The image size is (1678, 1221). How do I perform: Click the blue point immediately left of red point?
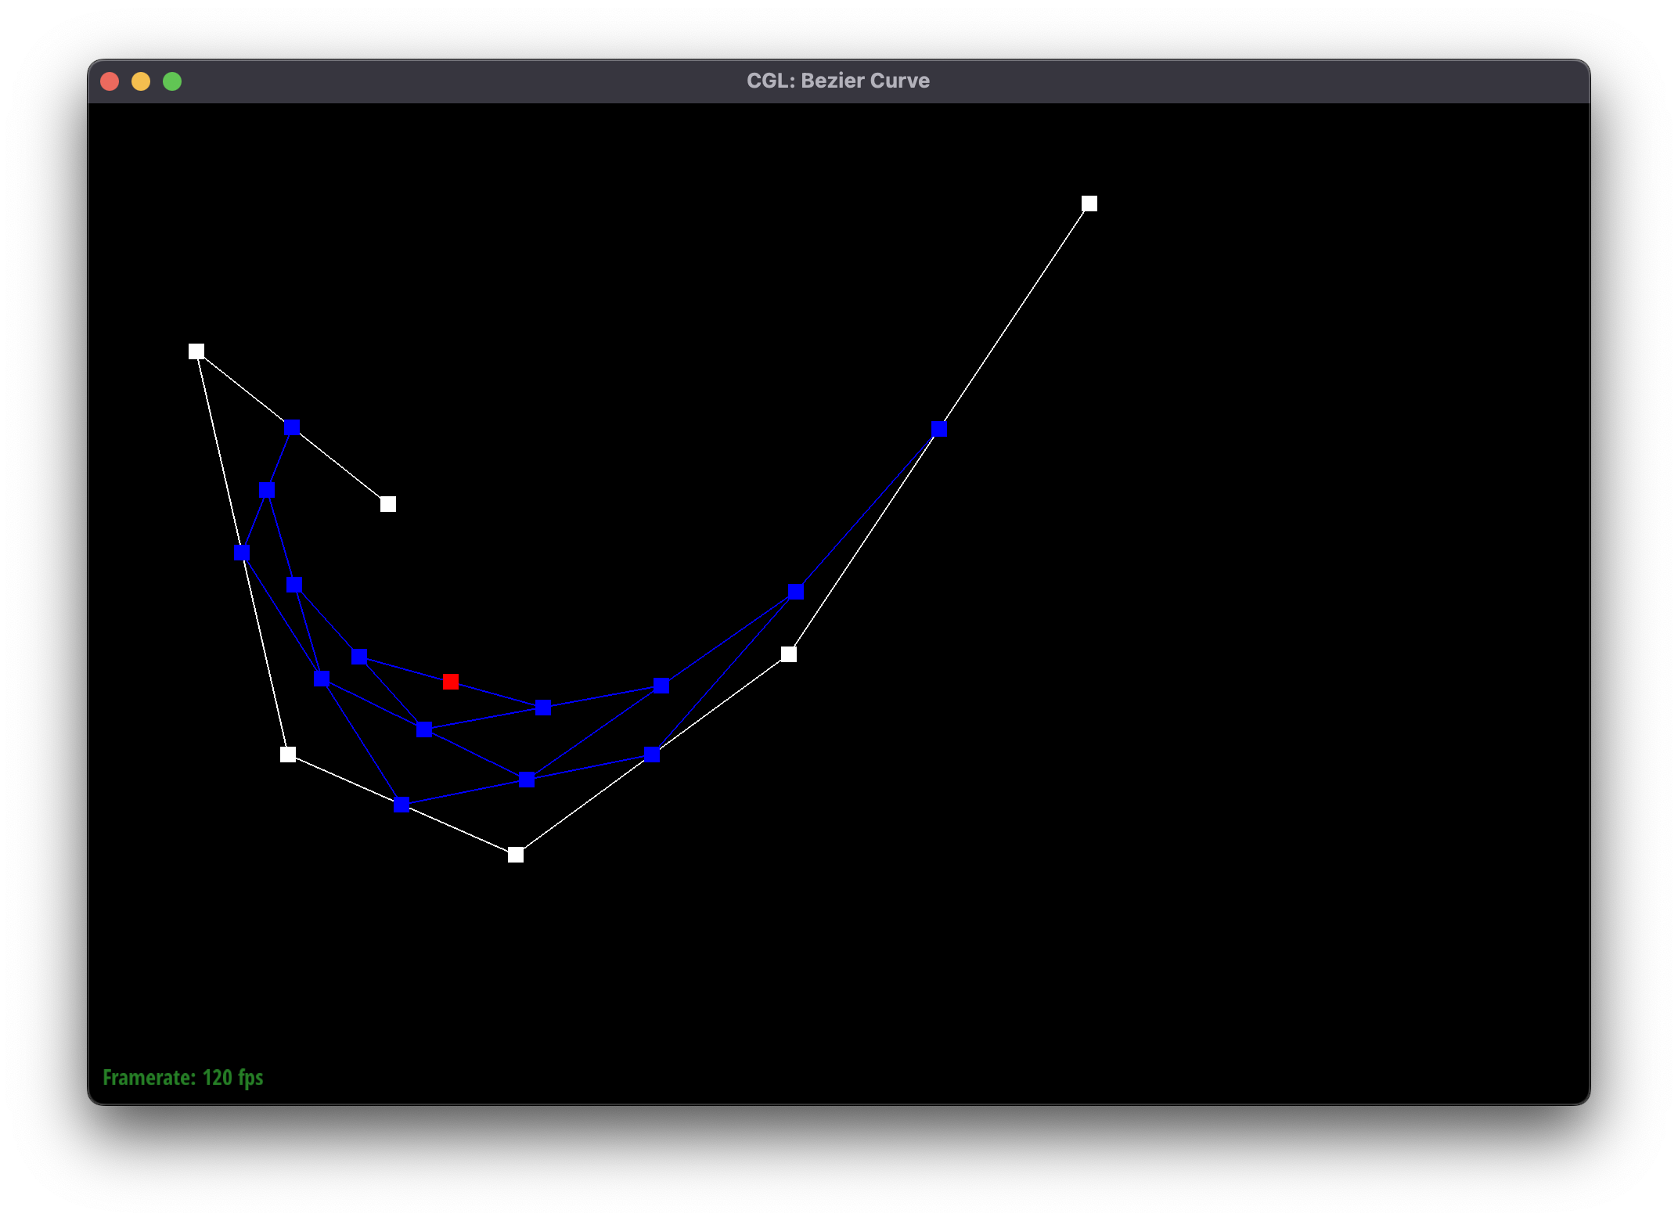pos(359,657)
